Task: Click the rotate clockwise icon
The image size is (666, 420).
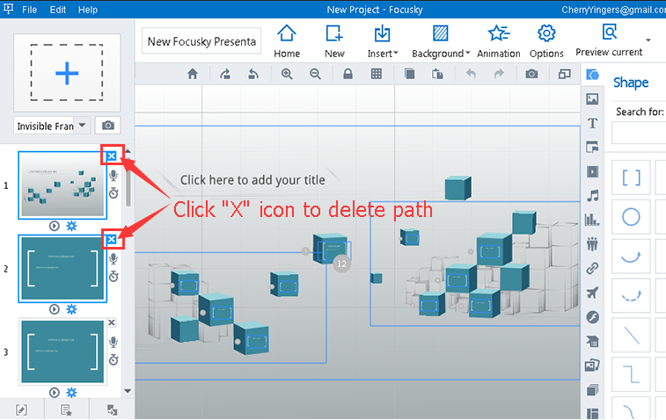Action: pos(225,74)
